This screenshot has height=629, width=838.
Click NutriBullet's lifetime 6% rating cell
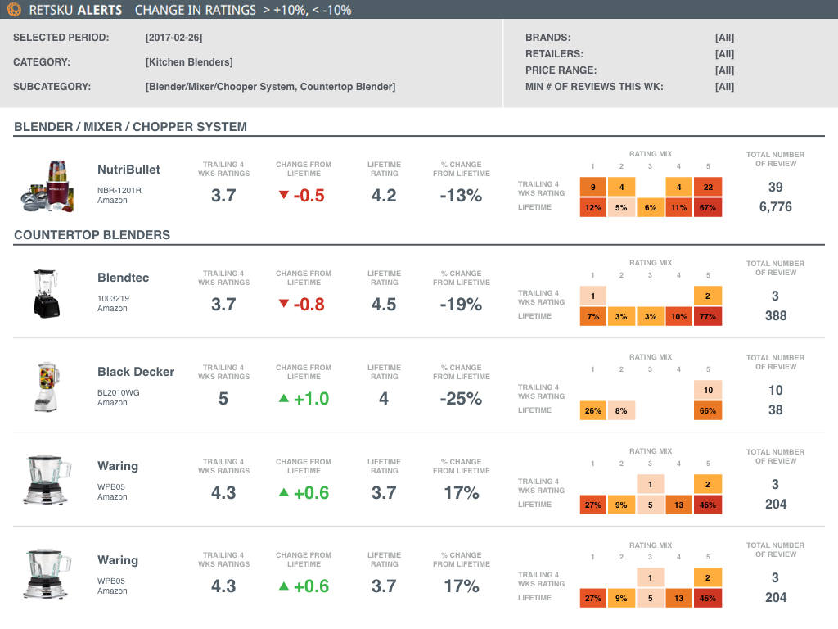coord(651,207)
